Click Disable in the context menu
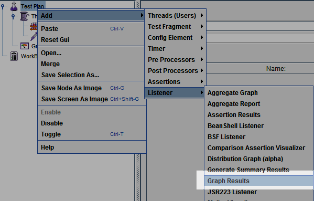This screenshot has width=314, height=201. tap(92, 123)
